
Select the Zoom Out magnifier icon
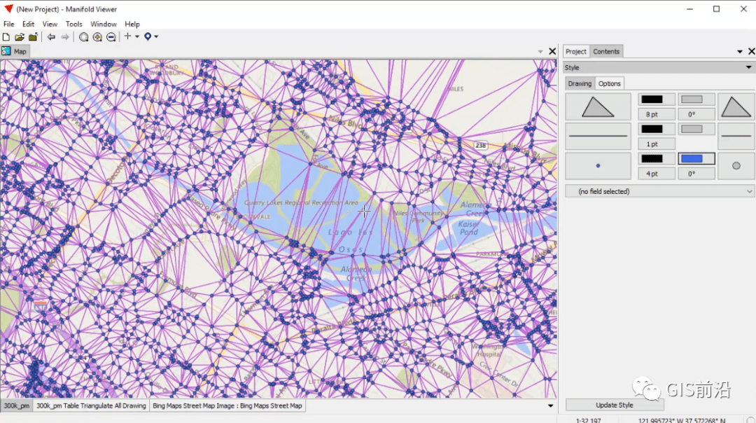111,37
